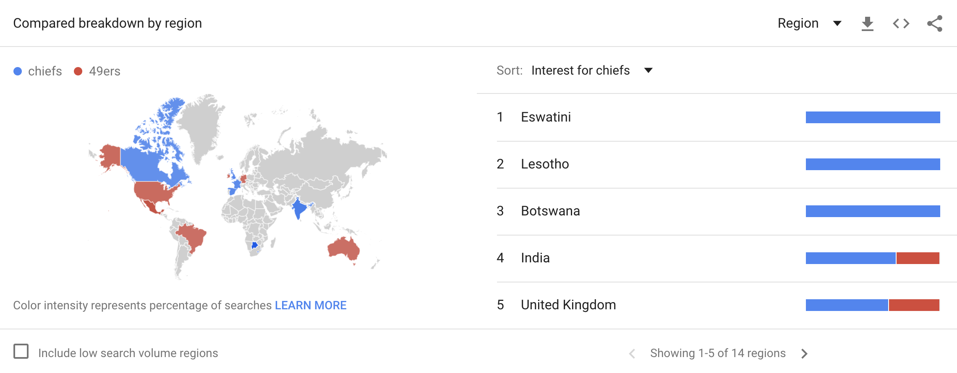
Task: Click the embed code icon
Action: coord(901,23)
